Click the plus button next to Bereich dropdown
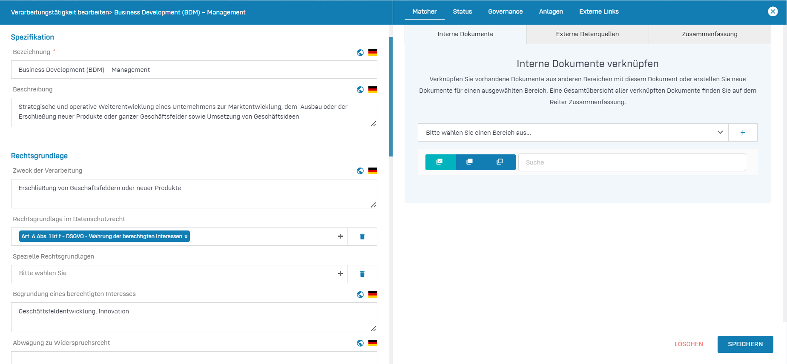Image resolution: width=787 pixels, height=364 pixels. (x=743, y=133)
